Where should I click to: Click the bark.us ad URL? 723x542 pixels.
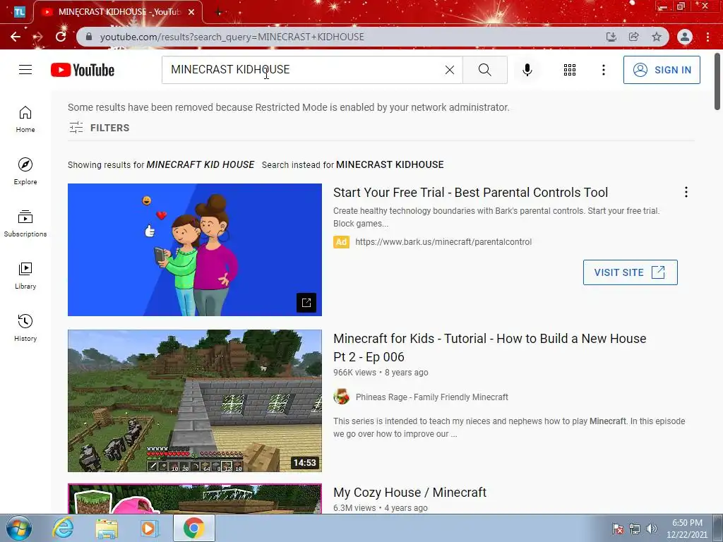(x=443, y=242)
